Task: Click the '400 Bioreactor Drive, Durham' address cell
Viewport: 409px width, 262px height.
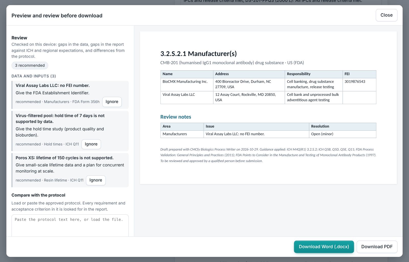Action: click(249, 84)
